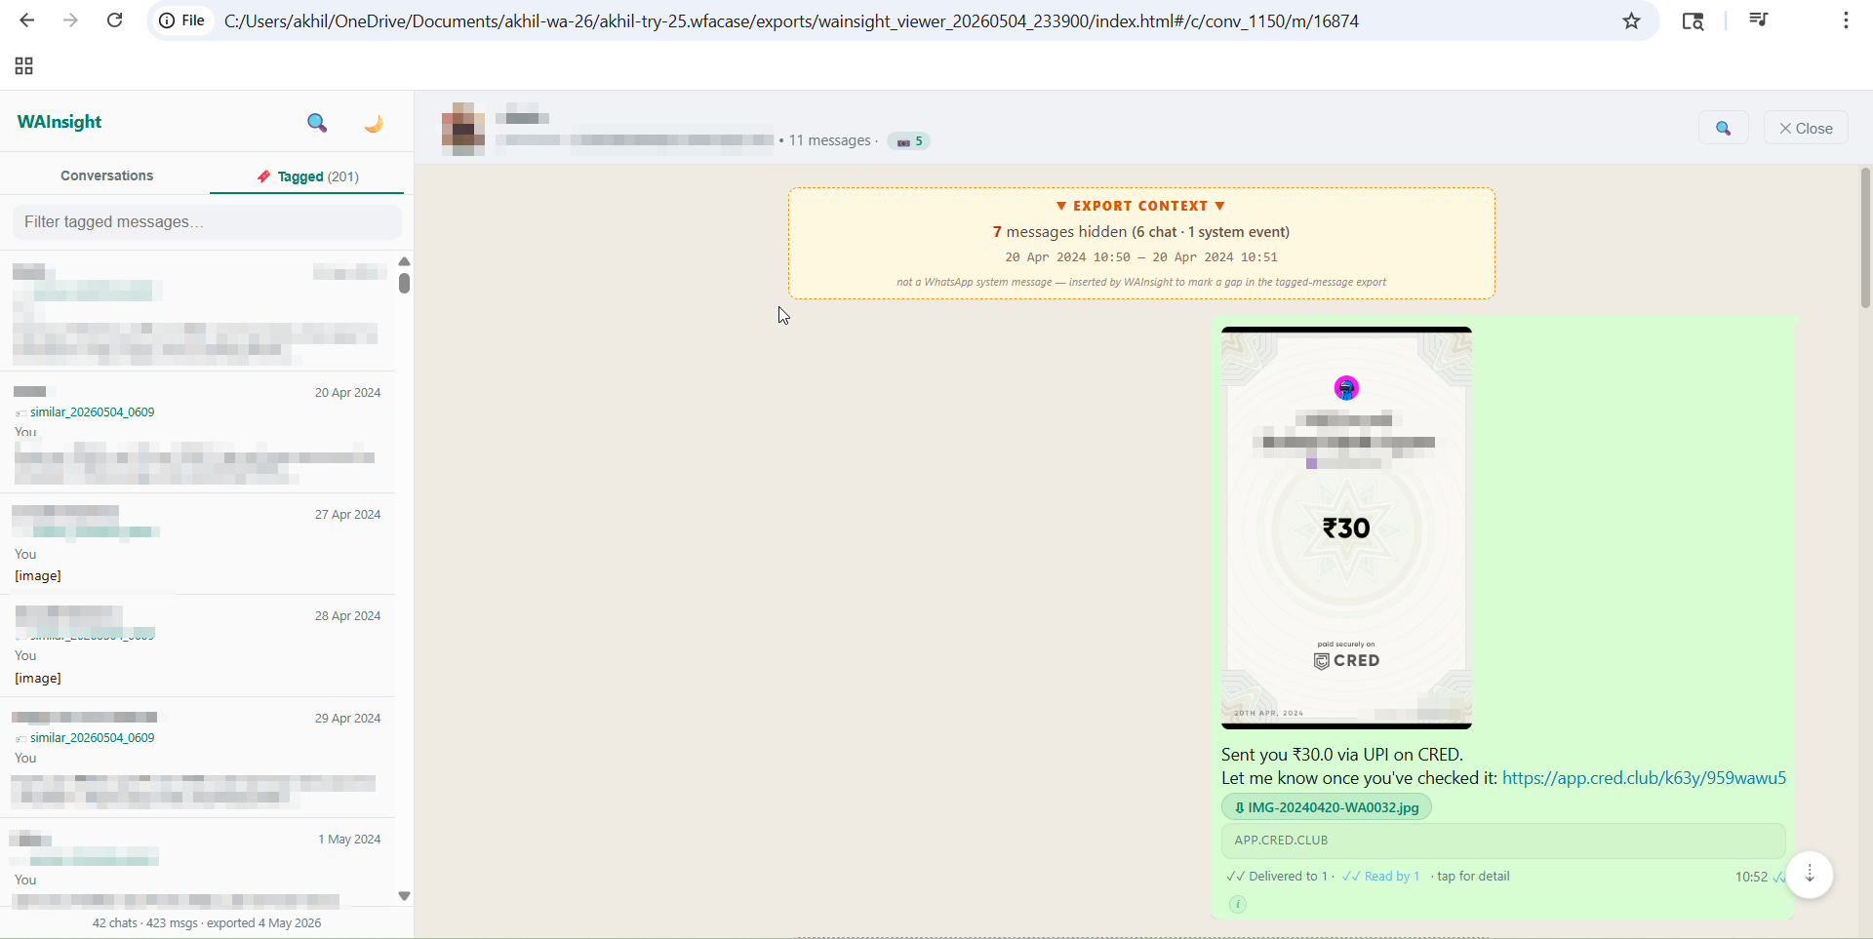Close the conversation view
The image size is (1873, 939).
(x=1806, y=128)
